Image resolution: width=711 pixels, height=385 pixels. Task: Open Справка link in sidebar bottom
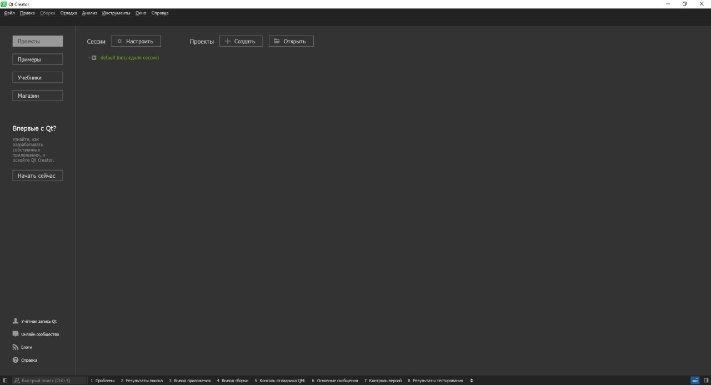coord(29,360)
